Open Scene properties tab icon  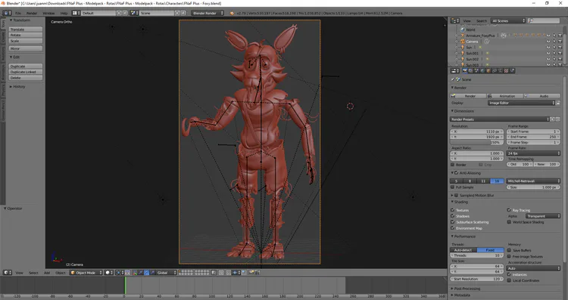(476, 71)
